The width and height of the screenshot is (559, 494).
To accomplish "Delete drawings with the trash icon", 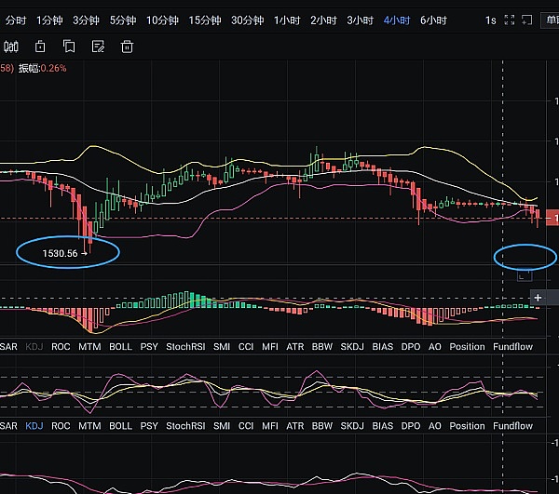I will 127,47.
